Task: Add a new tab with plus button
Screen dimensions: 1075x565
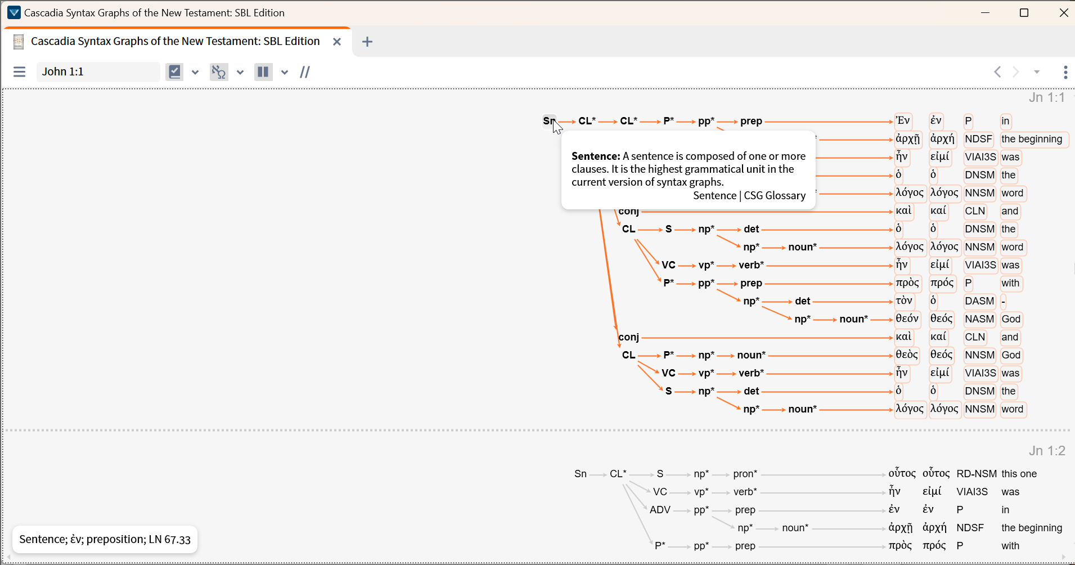Action: click(x=367, y=42)
